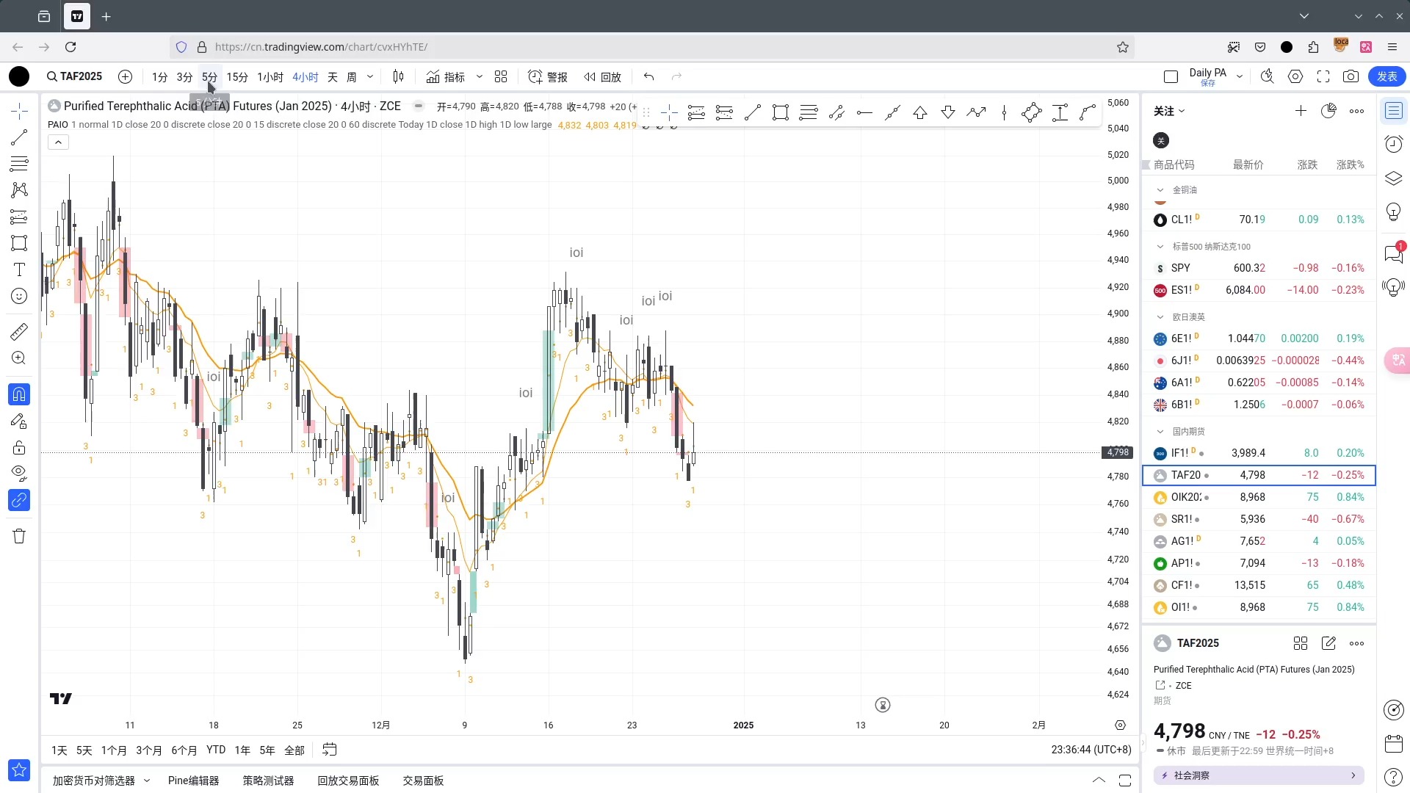Select the crosshair cursor tool in left sidebar
This screenshot has height=793, width=1410.
click(19, 112)
